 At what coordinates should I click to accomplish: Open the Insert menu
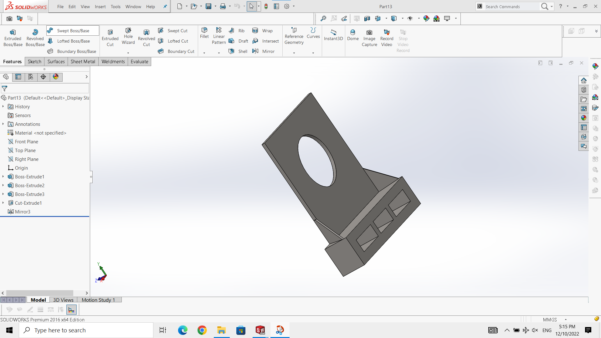coord(100,7)
